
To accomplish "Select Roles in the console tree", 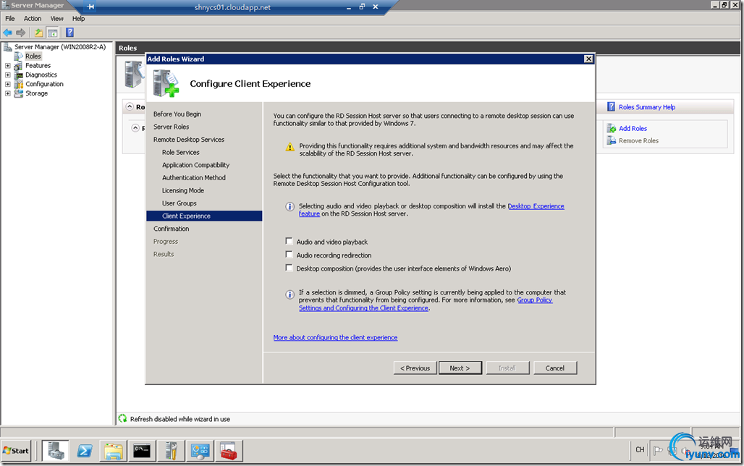I will [33, 56].
